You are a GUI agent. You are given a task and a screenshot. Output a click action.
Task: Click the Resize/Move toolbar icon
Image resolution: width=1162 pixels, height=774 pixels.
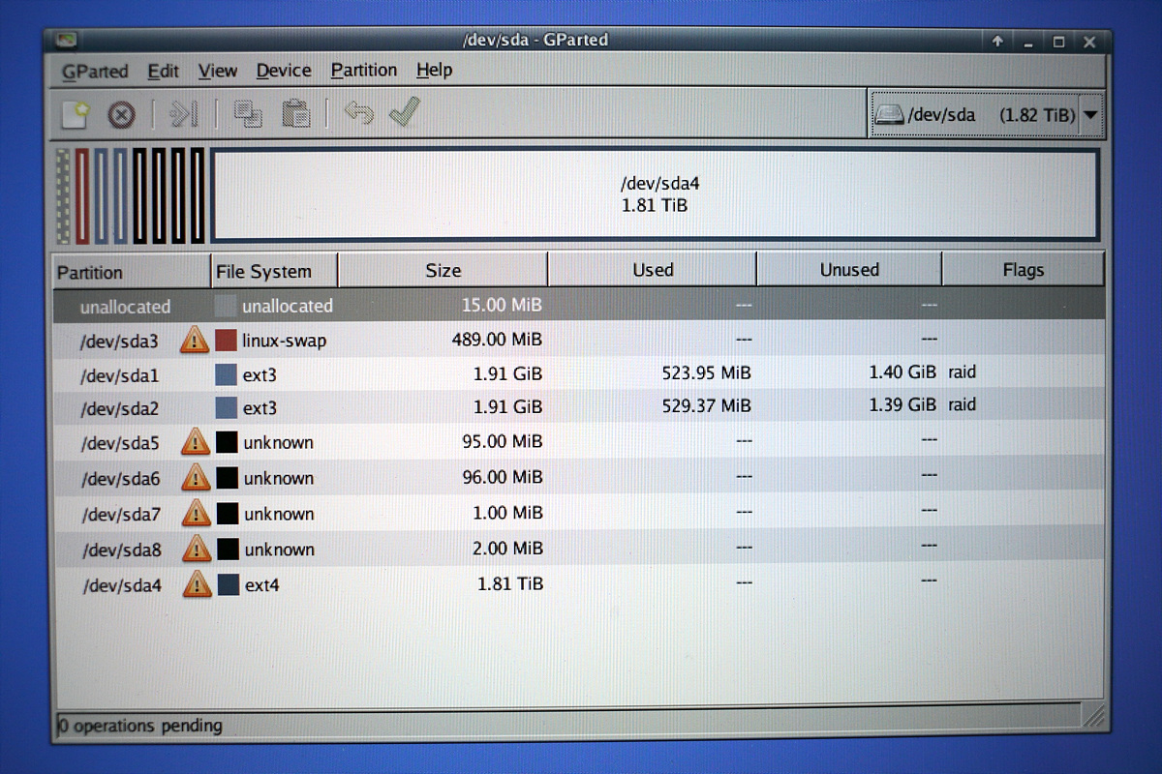pyautogui.click(x=183, y=114)
